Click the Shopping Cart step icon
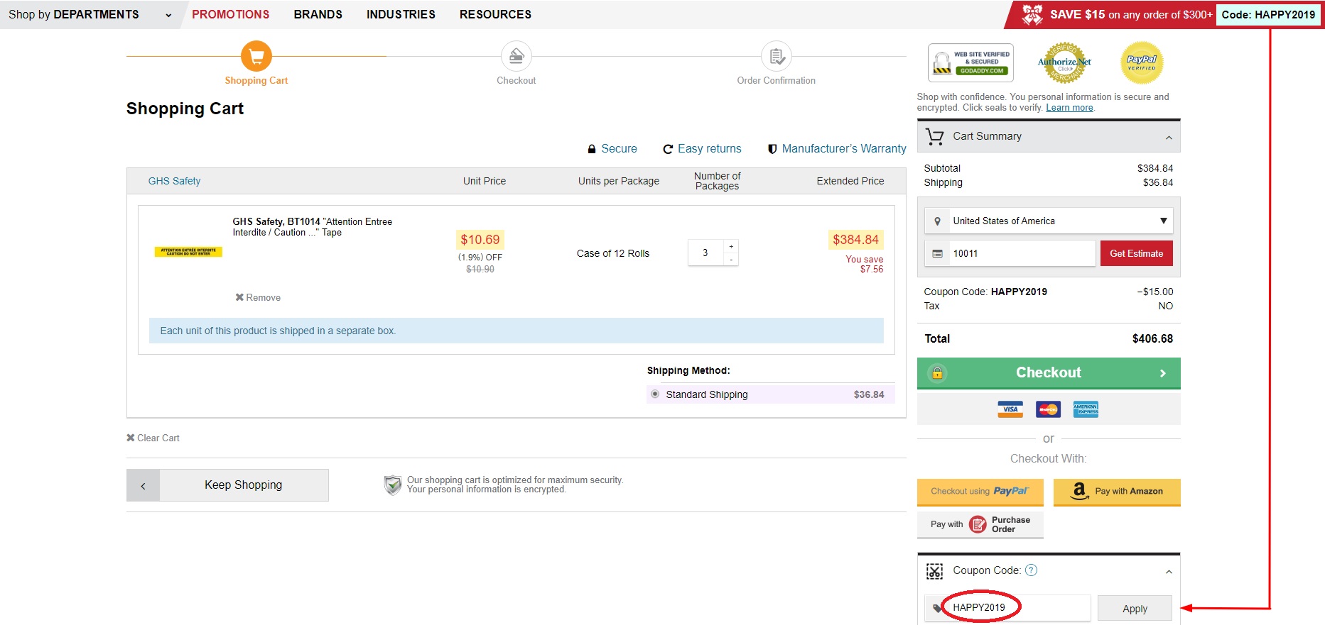Image resolution: width=1325 pixels, height=625 pixels. 256,56
